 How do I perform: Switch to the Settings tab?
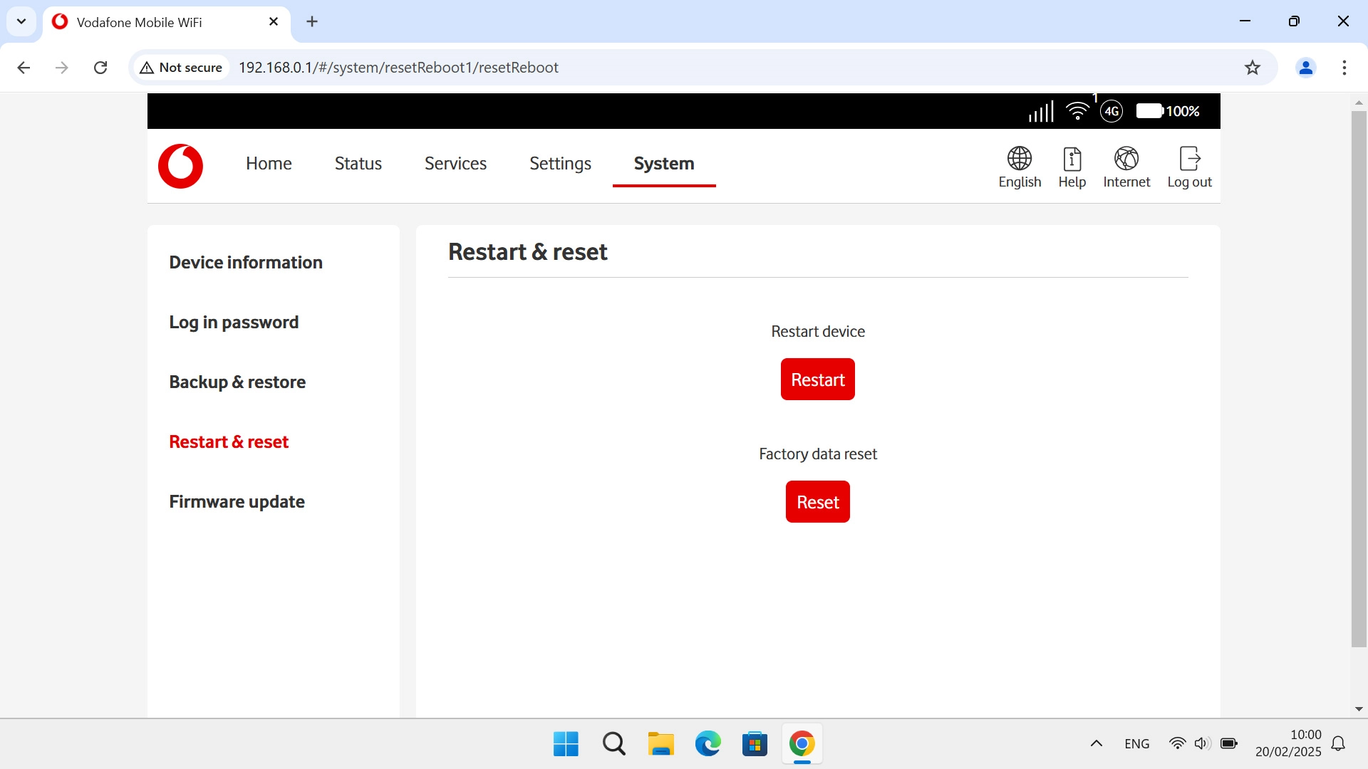click(560, 164)
